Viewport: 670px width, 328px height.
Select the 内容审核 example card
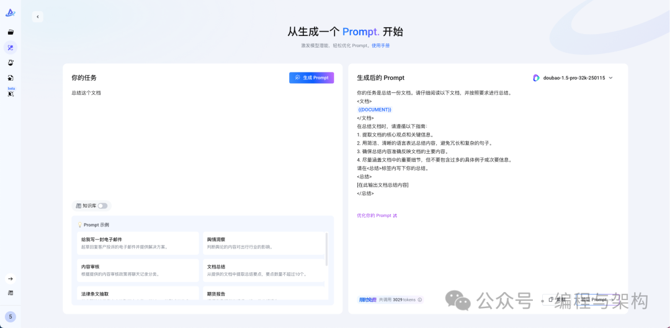click(138, 270)
